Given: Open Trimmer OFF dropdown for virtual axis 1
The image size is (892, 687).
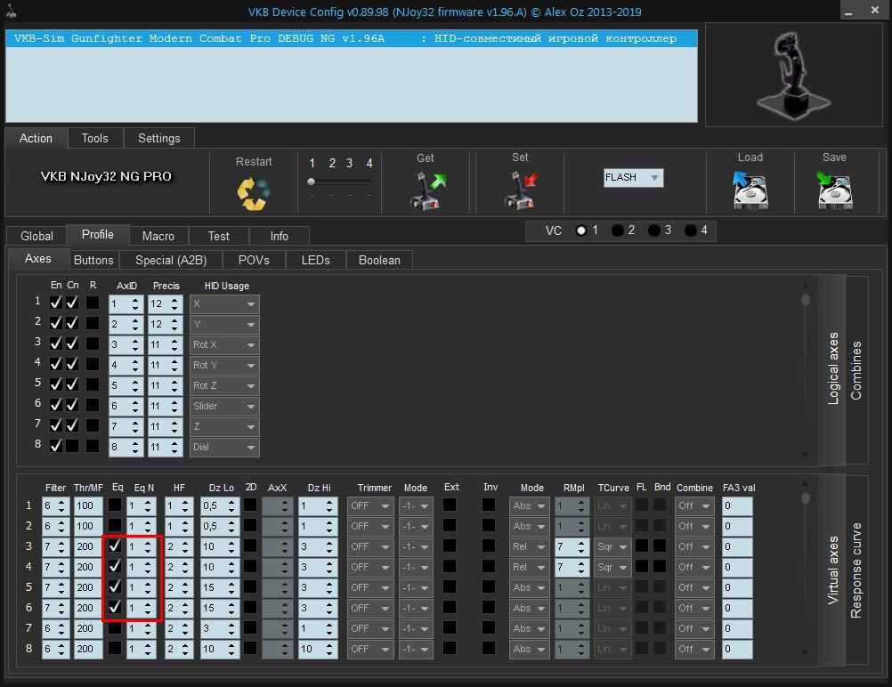Looking at the screenshot, I should [370, 506].
